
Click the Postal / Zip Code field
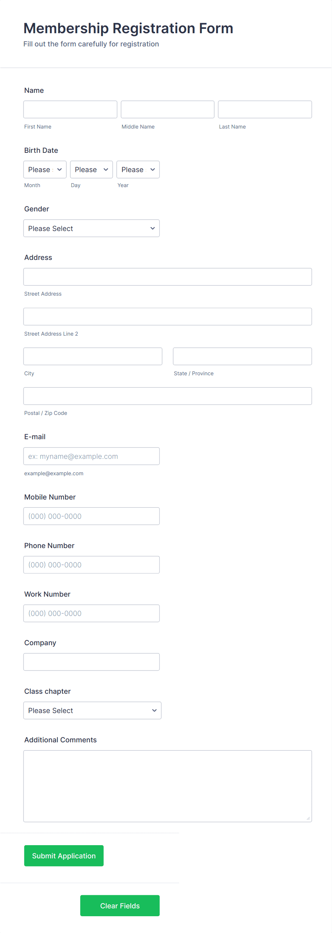click(167, 396)
